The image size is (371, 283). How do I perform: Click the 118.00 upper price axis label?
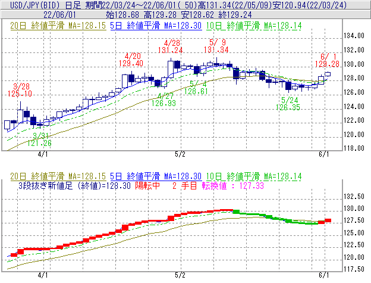[x=354, y=148]
